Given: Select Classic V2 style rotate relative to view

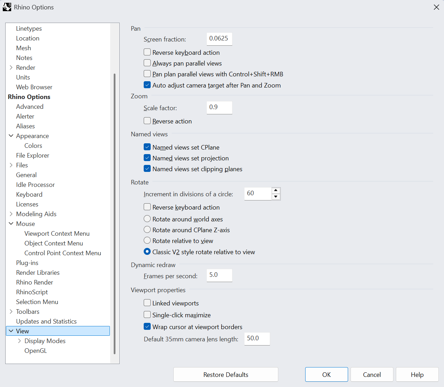Looking at the screenshot, I should pos(147,252).
